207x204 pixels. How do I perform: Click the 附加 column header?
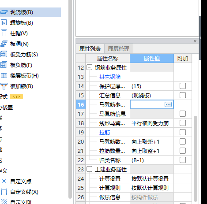coord(183,58)
